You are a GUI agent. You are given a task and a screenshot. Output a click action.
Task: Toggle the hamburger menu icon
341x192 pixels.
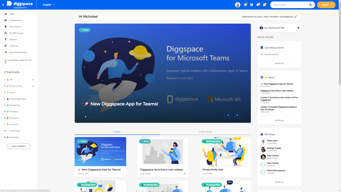click(3, 5)
